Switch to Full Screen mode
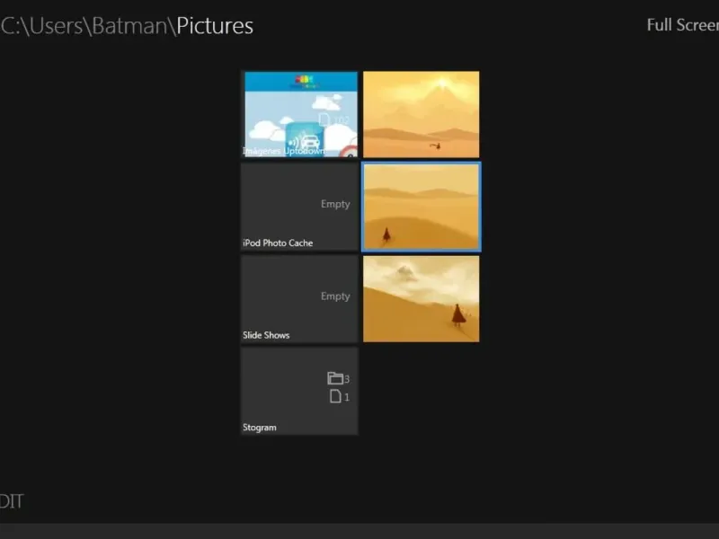Viewport: 719px width, 539px height. (682, 25)
